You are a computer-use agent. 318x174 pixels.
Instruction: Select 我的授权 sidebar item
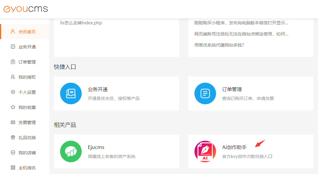point(25,77)
